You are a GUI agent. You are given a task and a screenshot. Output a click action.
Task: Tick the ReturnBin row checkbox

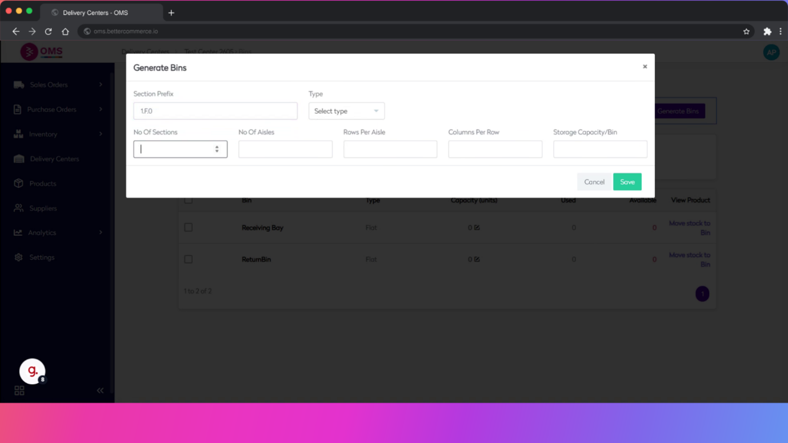pos(188,259)
